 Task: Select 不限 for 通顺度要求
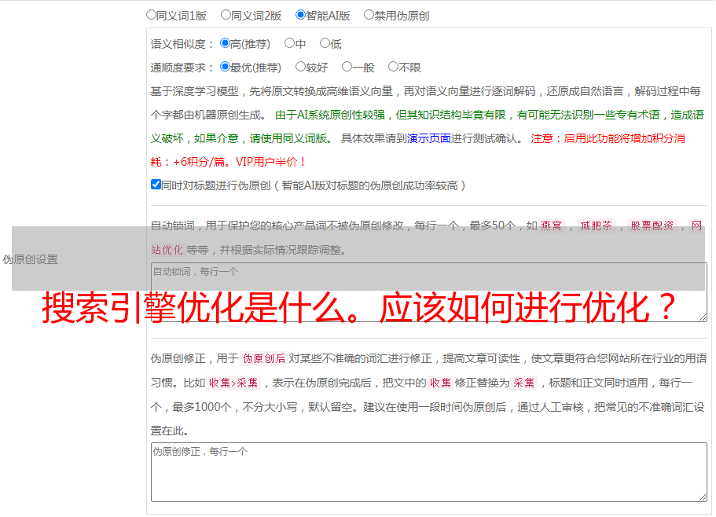pos(393,67)
